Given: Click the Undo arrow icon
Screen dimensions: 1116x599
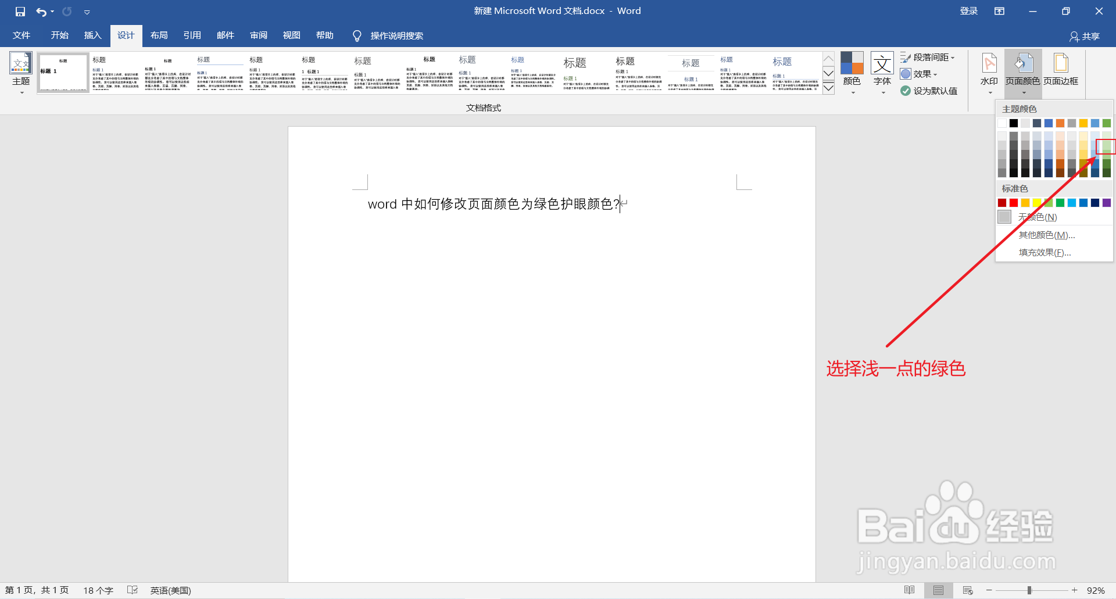Looking at the screenshot, I should pyautogui.click(x=41, y=12).
